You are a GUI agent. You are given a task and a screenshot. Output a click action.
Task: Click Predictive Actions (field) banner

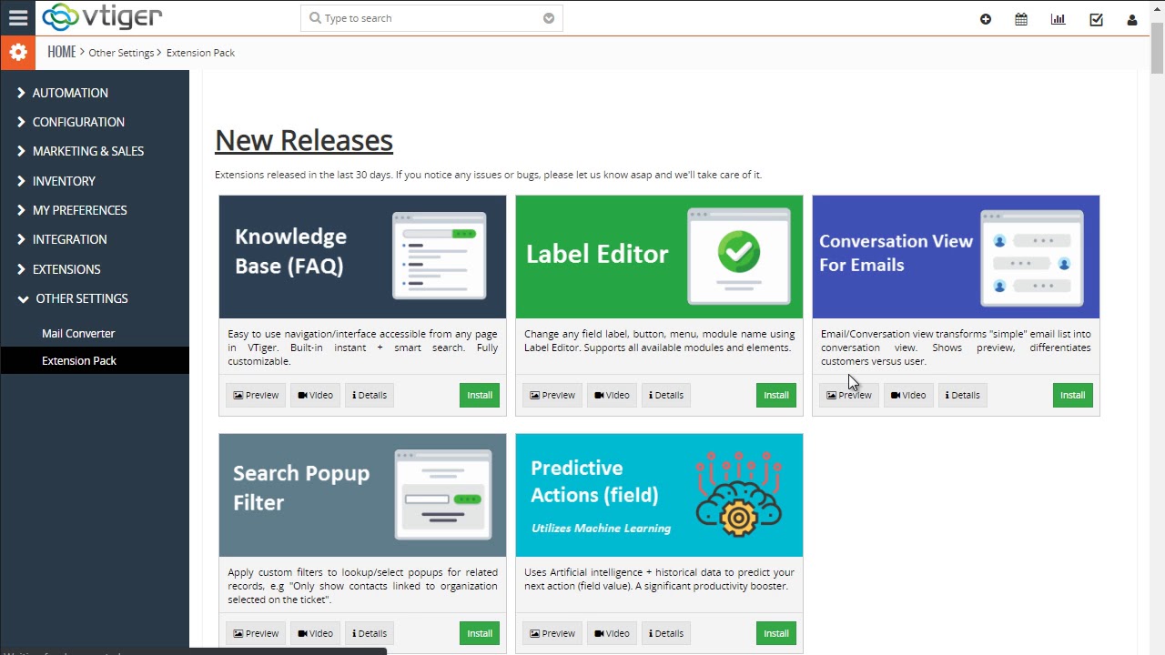pyautogui.click(x=659, y=495)
